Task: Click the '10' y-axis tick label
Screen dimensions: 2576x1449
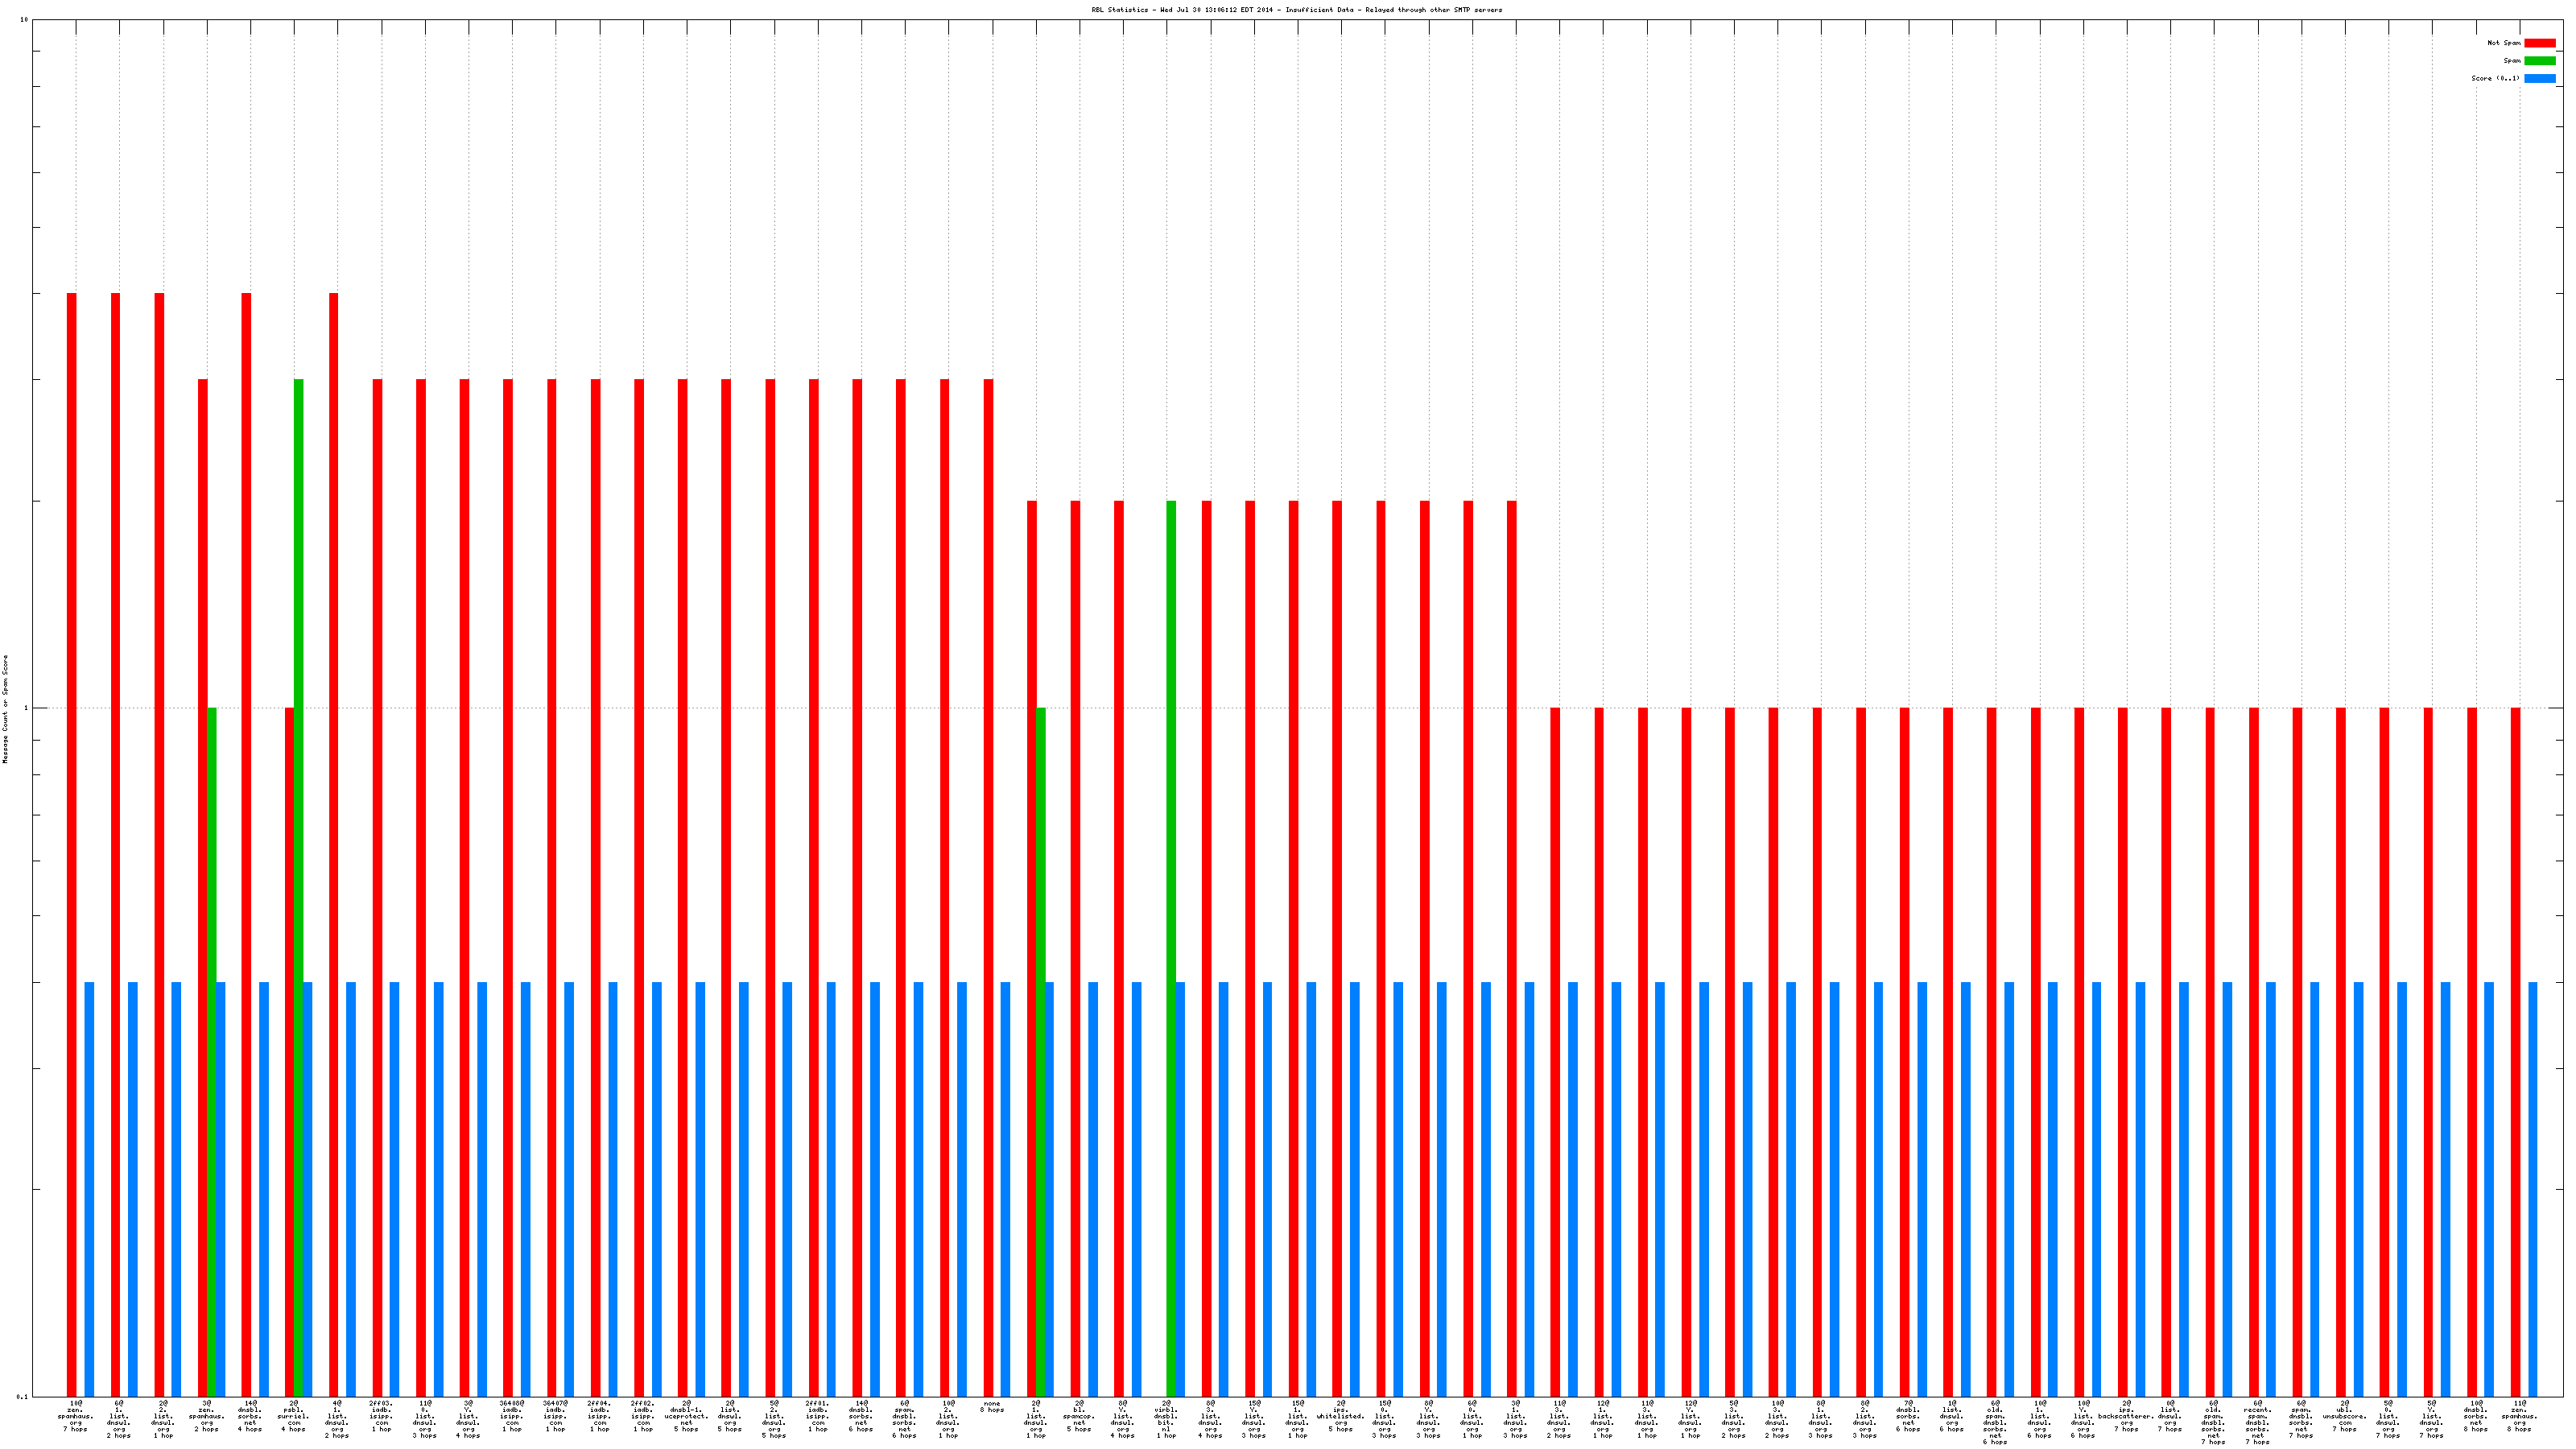Action: tap(24, 20)
